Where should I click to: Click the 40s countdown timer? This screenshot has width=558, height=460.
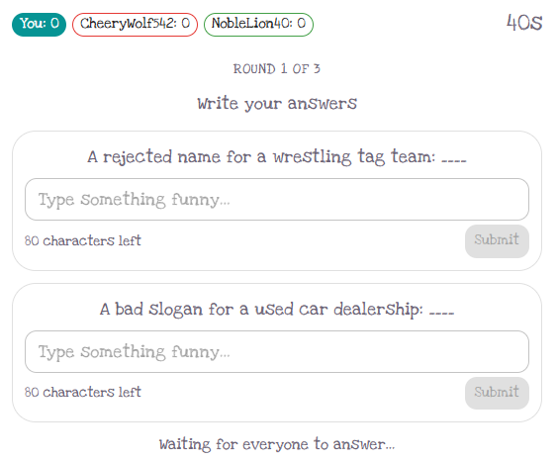524,23
